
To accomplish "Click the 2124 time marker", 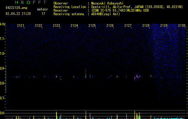I will 74,26.
